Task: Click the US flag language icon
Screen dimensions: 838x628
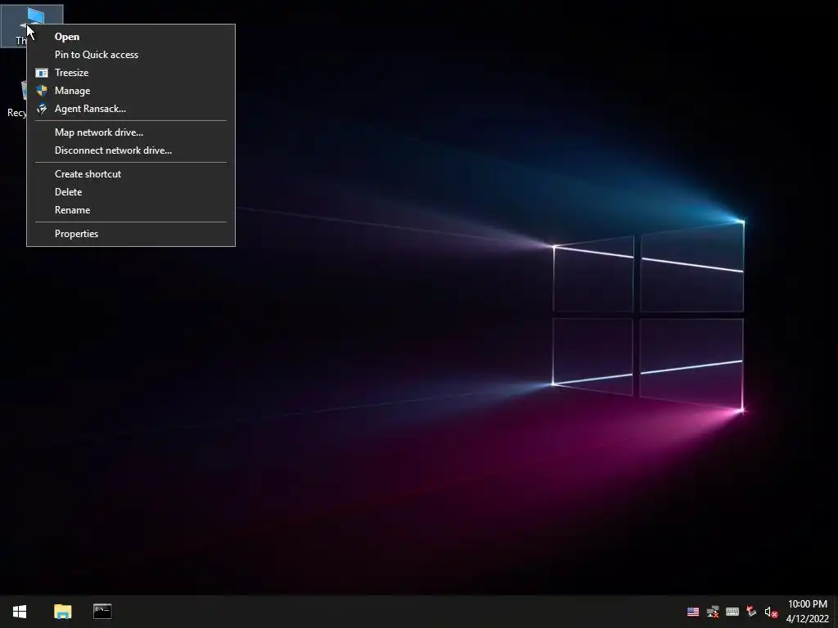Action: pyautogui.click(x=693, y=612)
